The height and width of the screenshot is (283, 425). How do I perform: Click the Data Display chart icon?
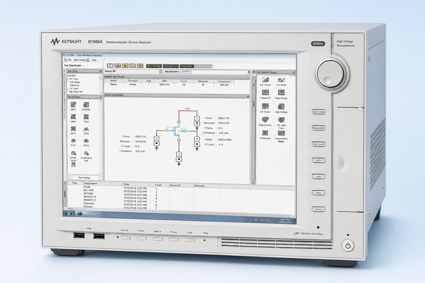(88, 60)
